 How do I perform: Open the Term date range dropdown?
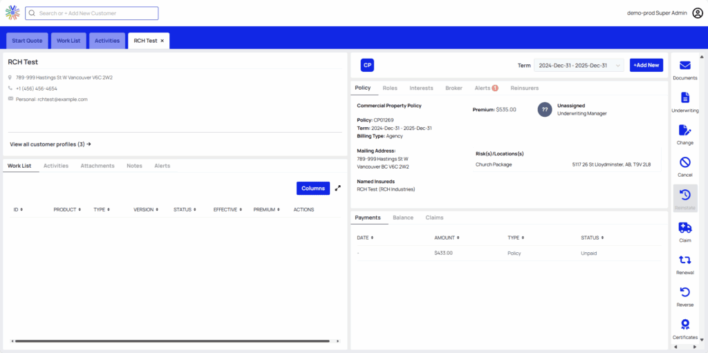[x=579, y=66]
